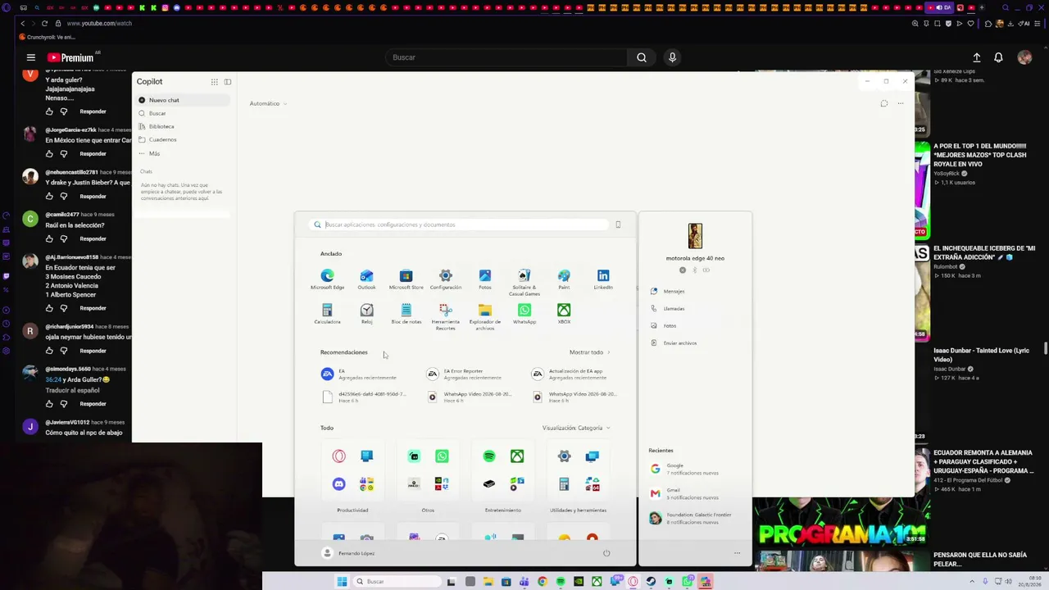Open the phone panel more options ellipsis
The image size is (1049, 590).
(737, 553)
